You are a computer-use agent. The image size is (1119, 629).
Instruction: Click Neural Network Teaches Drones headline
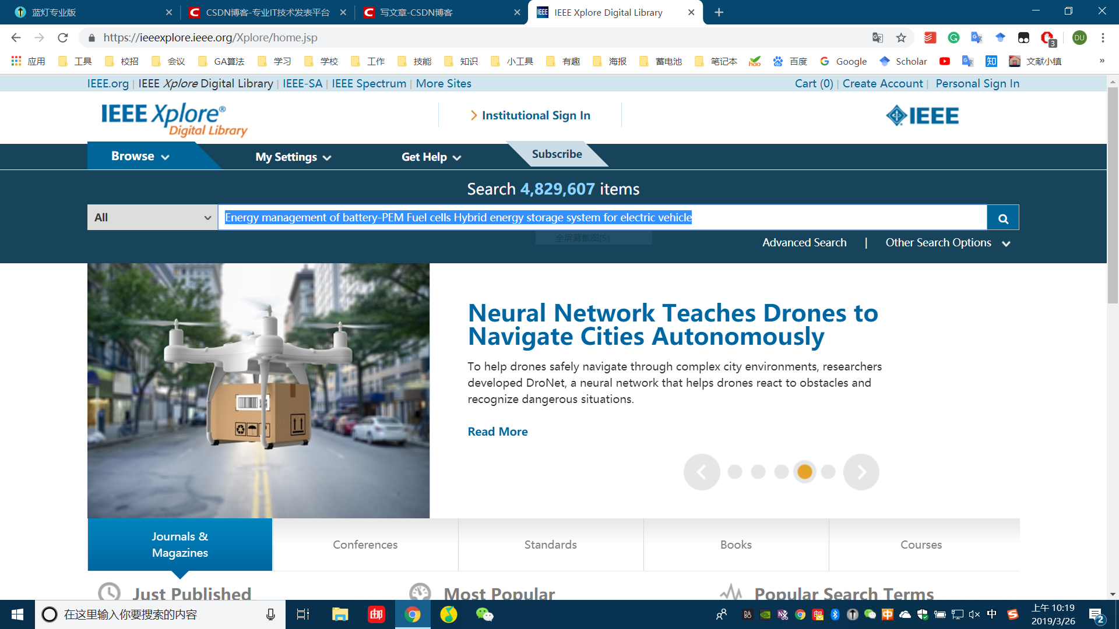coord(673,324)
